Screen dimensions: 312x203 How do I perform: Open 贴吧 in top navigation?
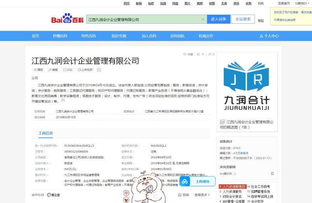click(x=151, y=3)
